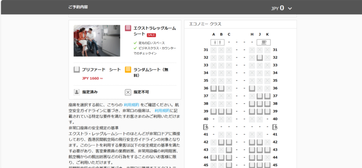
Task: Open the second 利用規約 link about exit seats
Action: pyautogui.click(x=162, y=110)
